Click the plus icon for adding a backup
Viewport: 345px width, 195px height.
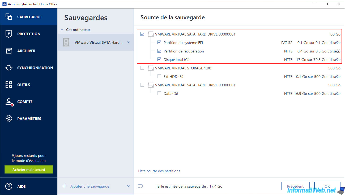click(x=64, y=186)
